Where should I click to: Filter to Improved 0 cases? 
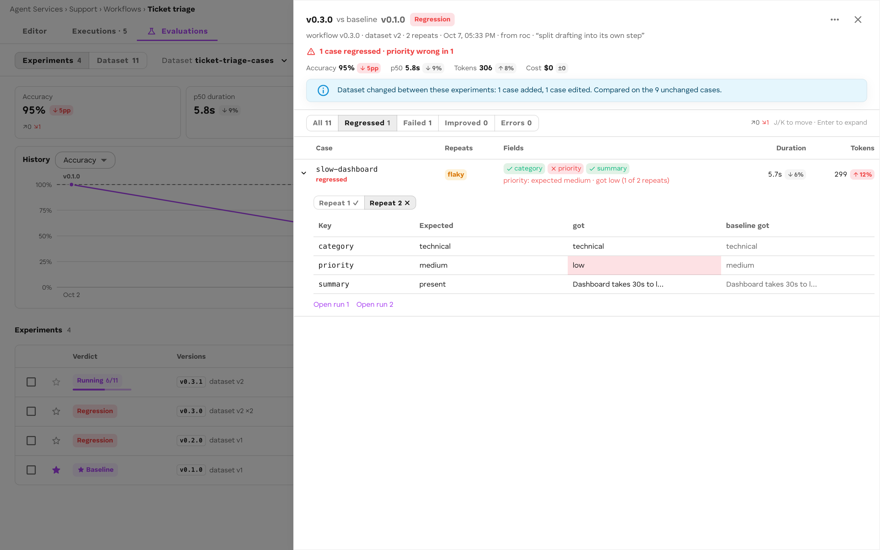[466, 123]
